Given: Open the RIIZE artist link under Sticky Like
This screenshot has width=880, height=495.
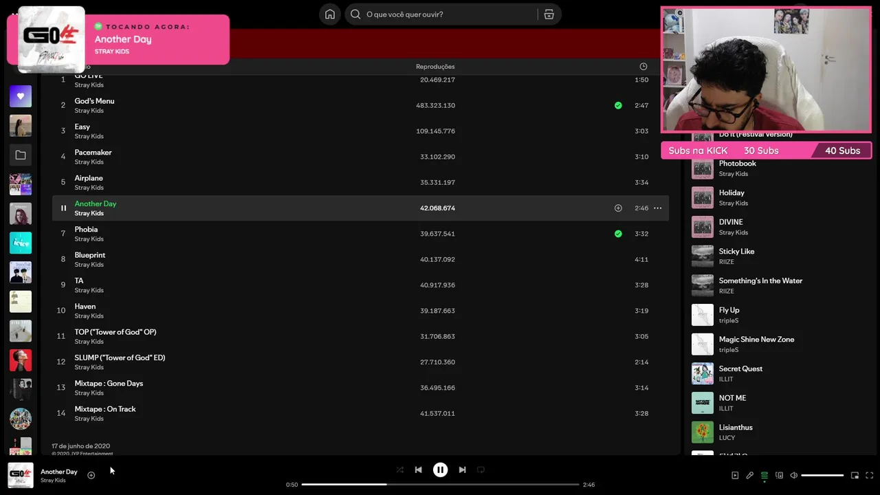Looking at the screenshot, I should pos(727,262).
